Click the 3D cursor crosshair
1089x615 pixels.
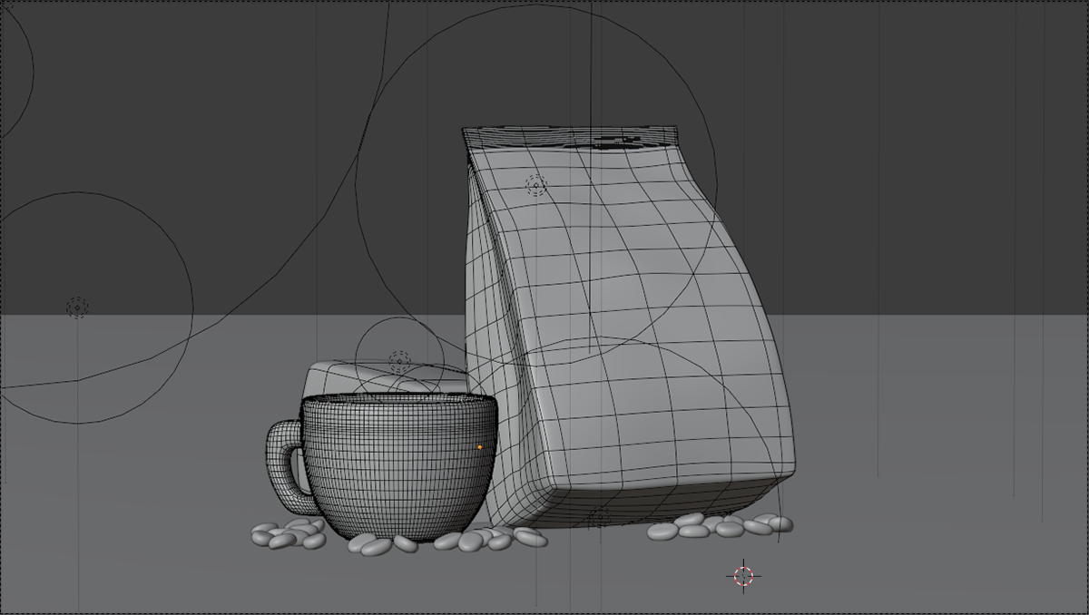(x=743, y=575)
